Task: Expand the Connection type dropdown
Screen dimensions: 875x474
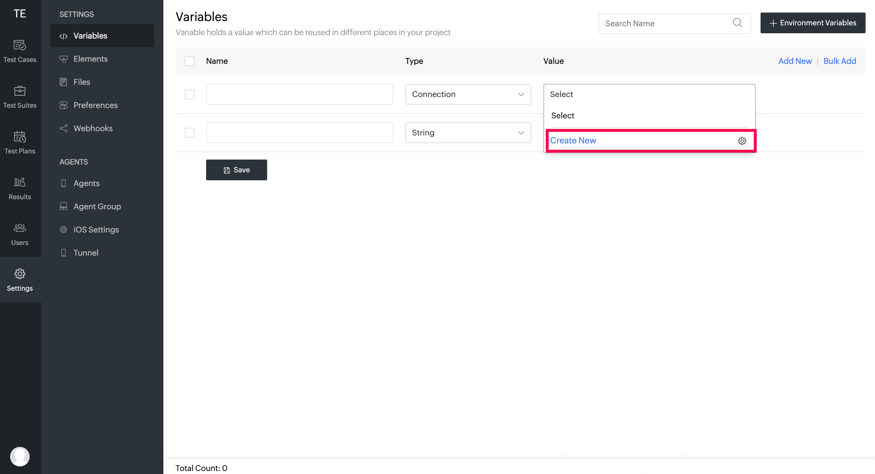Action: point(468,94)
